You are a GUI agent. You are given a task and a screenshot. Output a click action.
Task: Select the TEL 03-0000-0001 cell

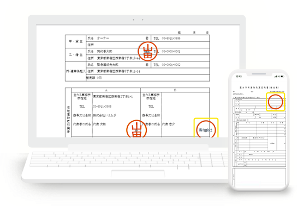tap(180, 52)
